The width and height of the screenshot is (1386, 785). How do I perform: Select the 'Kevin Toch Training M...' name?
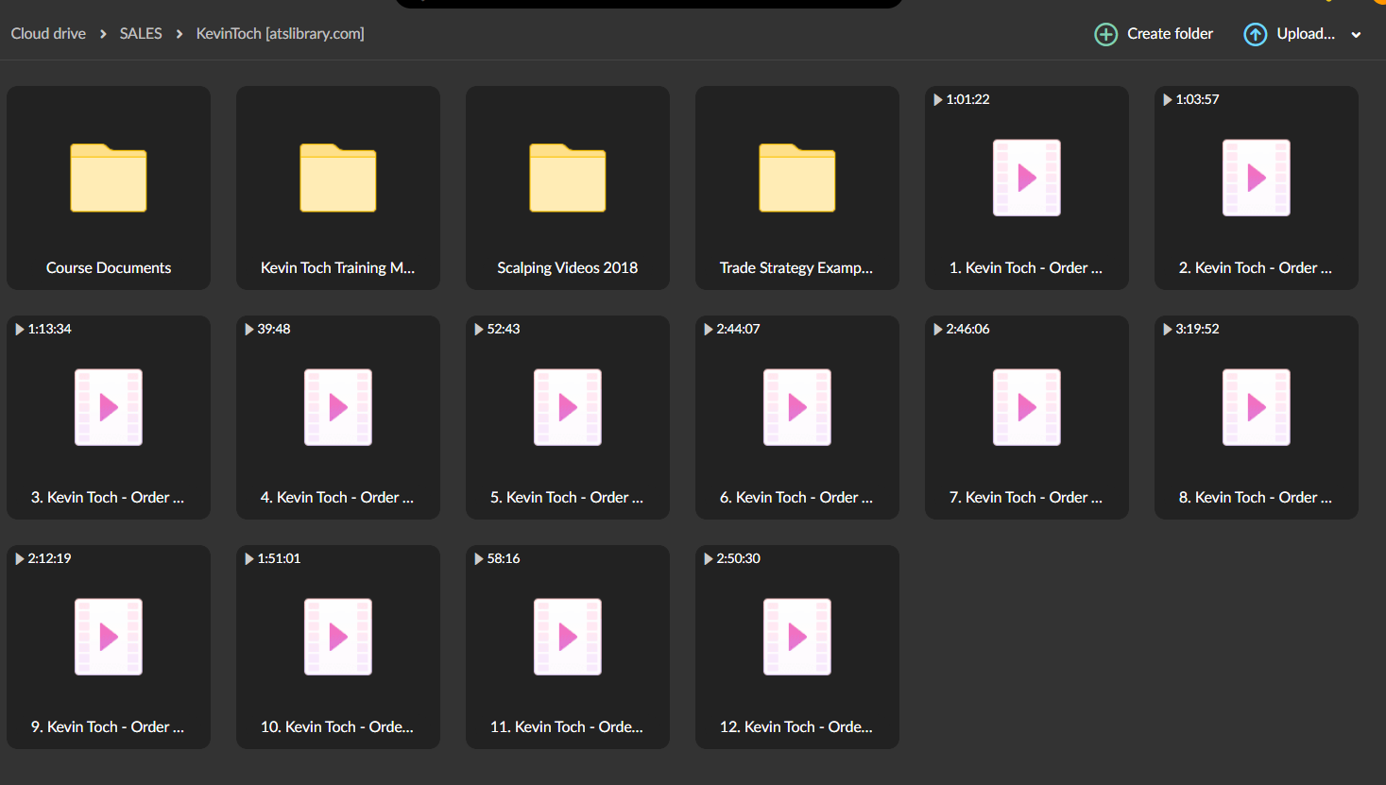pyautogui.click(x=338, y=267)
